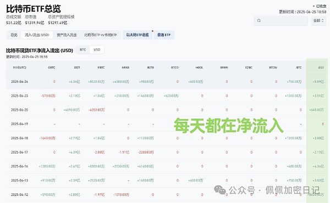Click the BITB column header
Screen dimensions: 330x203
click(151, 67)
